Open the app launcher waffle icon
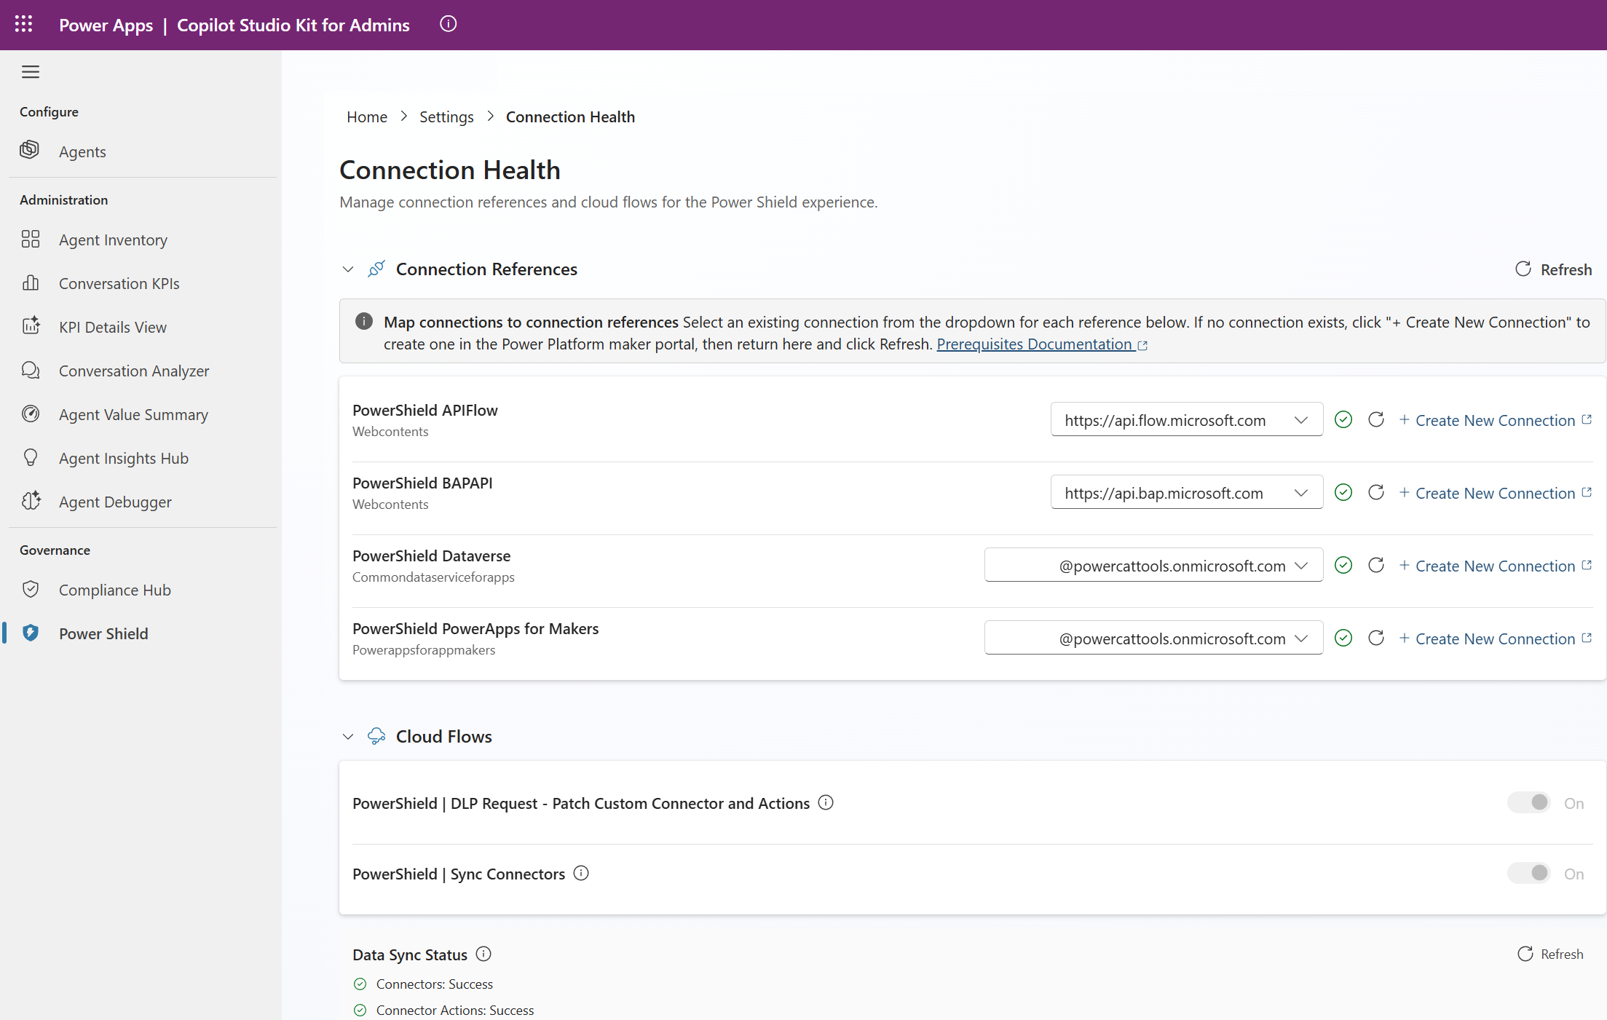Screen dimensions: 1607x1020 23,24
